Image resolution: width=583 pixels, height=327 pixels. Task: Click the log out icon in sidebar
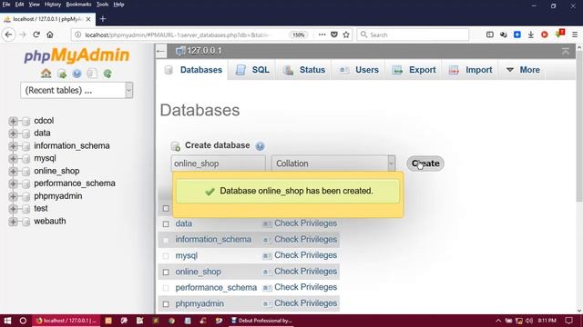point(62,74)
